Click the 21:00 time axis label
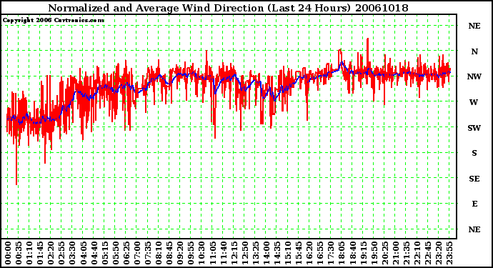Image resolution: width=493 pixels, height=268 pixels. point(396,253)
